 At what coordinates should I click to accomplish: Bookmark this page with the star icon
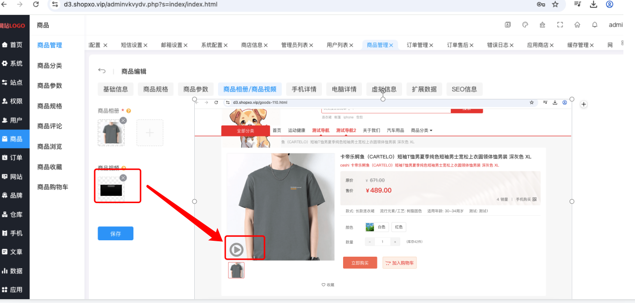pos(555,4)
